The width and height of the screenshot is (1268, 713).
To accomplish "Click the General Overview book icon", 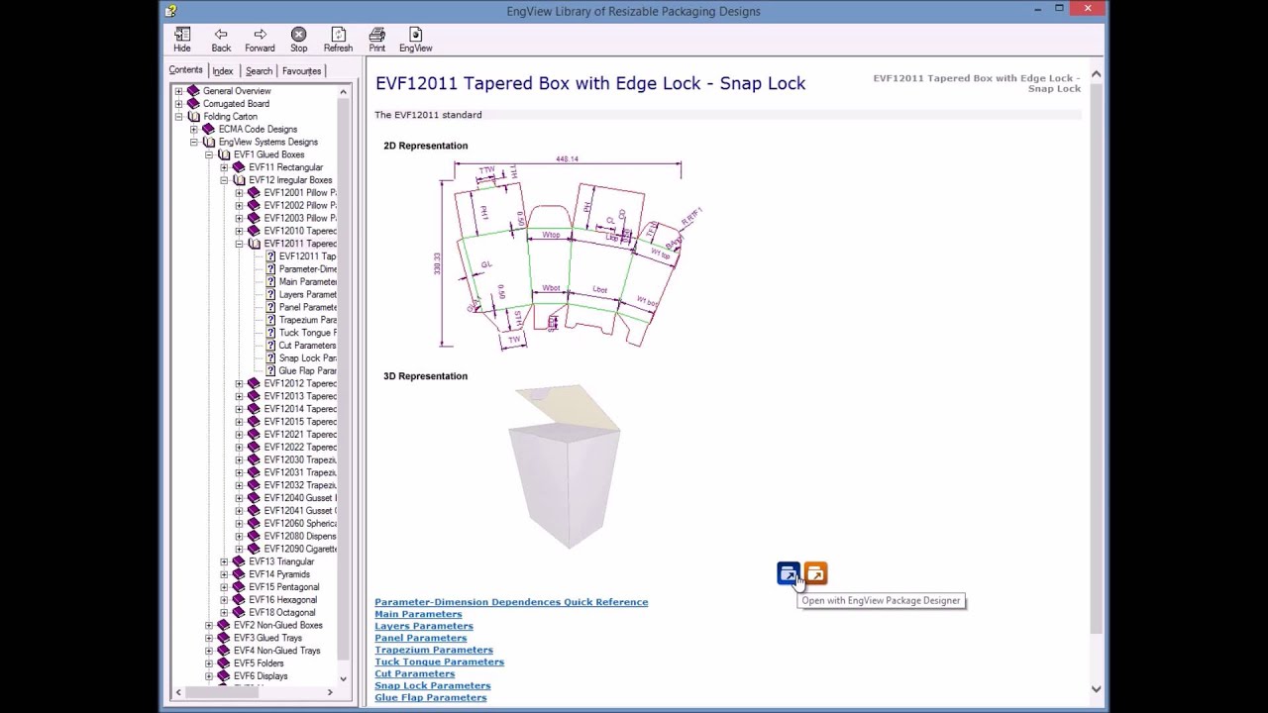I will pos(193,91).
